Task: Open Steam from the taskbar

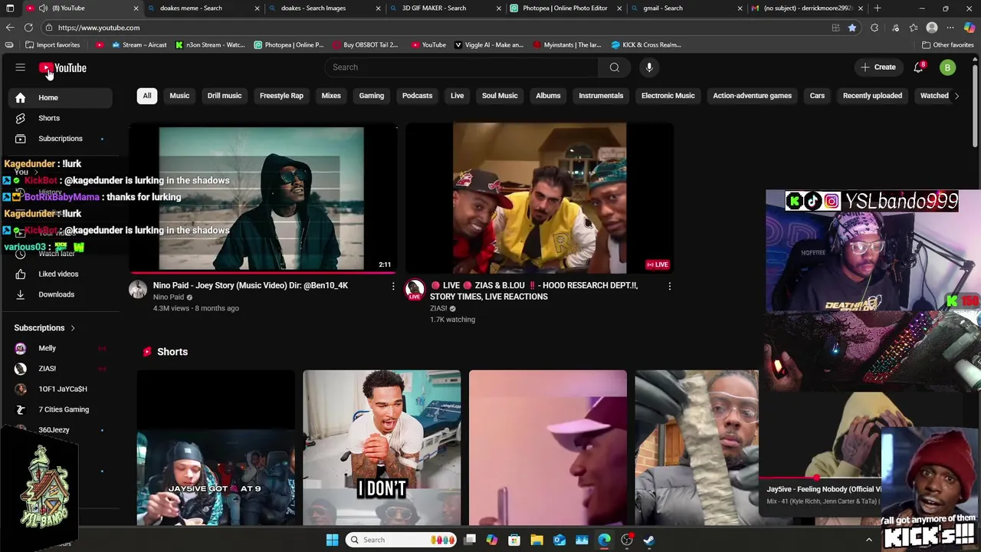Action: (649, 540)
